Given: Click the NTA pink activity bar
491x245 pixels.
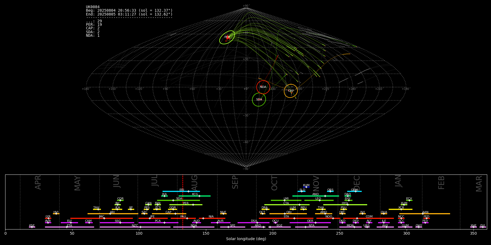Looking at the screenshot, I should 312,227.
